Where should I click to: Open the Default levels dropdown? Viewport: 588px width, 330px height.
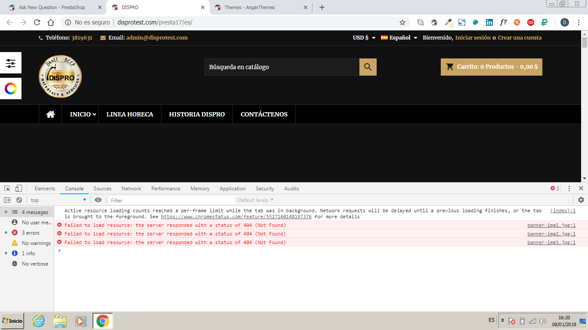(x=256, y=200)
